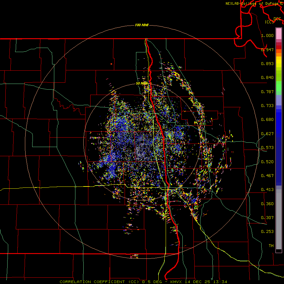Click the bright green color bar segment
The image size is (284, 284).
point(279,86)
